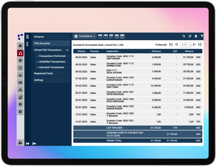Image resolution: width=216 pixels, height=166 pixels.
Task: Click the calculator icon in the sidebar
Action: click(20, 68)
